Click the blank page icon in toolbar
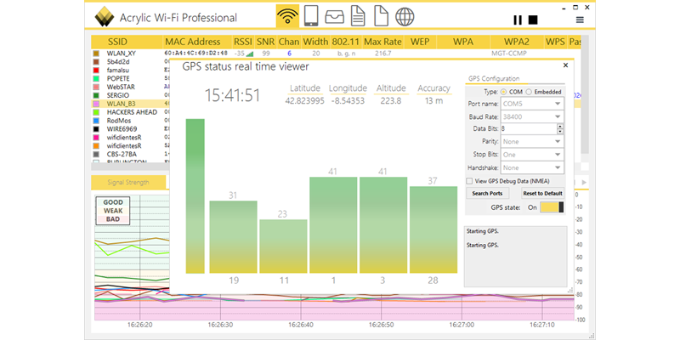This screenshot has height=340, width=680. pyautogui.click(x=382, y=17)
